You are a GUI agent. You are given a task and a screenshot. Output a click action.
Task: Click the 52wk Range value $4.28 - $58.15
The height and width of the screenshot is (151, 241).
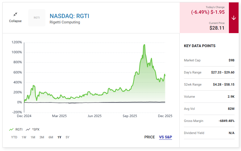(x=224, y=85)
